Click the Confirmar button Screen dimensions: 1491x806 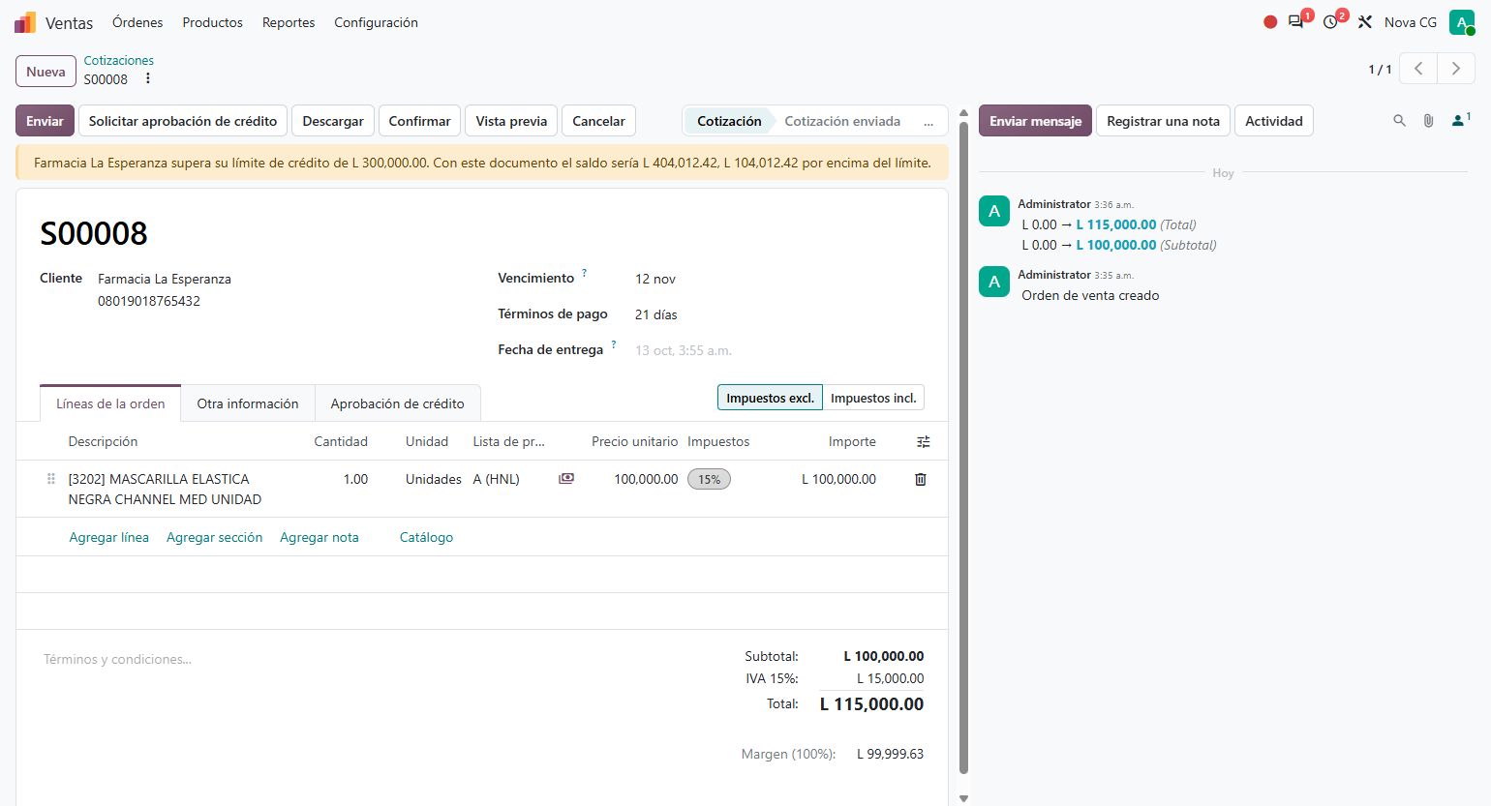point(419,121)
